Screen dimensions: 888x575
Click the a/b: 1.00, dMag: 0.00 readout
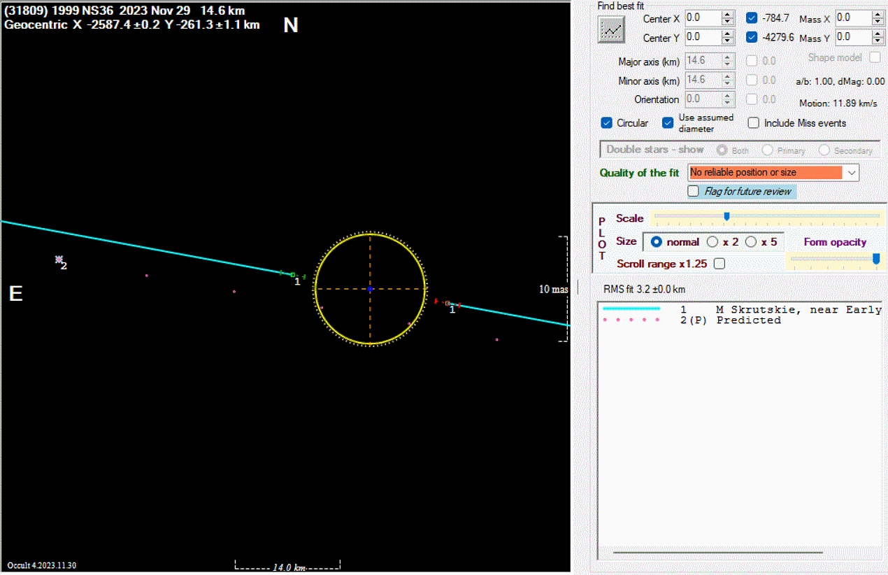(840, 81)
